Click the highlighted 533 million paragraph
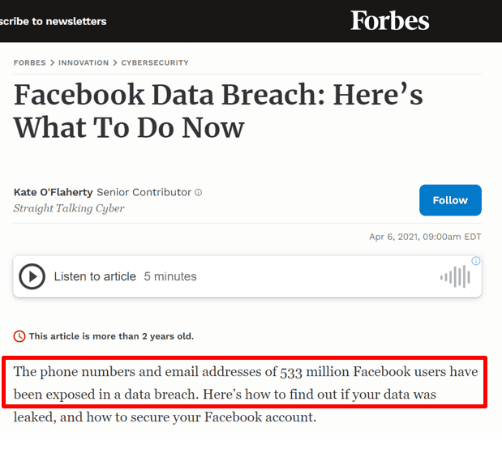This screenshot has height=470, width=502. tap(245, 383)
